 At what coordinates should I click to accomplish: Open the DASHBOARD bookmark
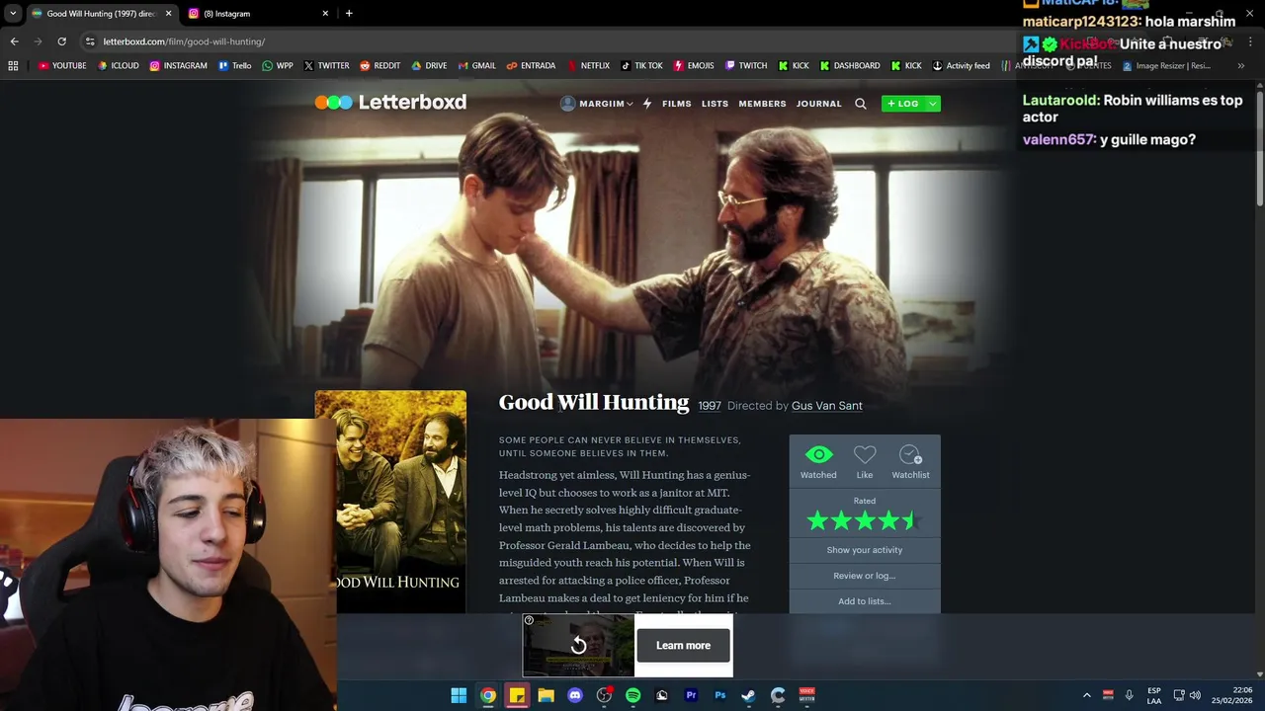[849, 66]
